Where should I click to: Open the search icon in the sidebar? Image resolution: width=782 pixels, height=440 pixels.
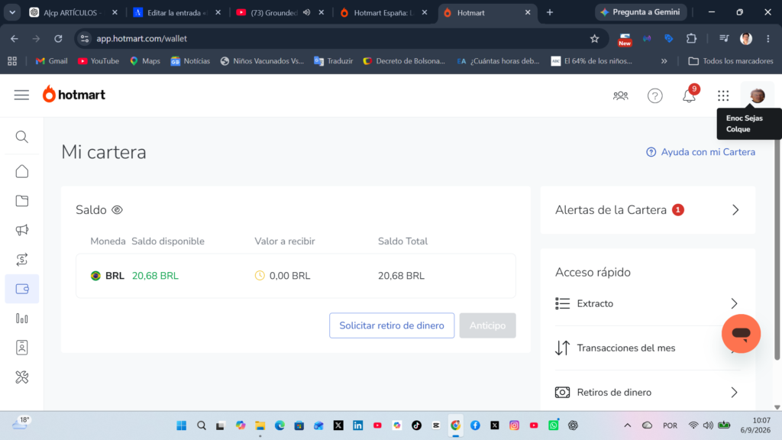click(22, 137)
